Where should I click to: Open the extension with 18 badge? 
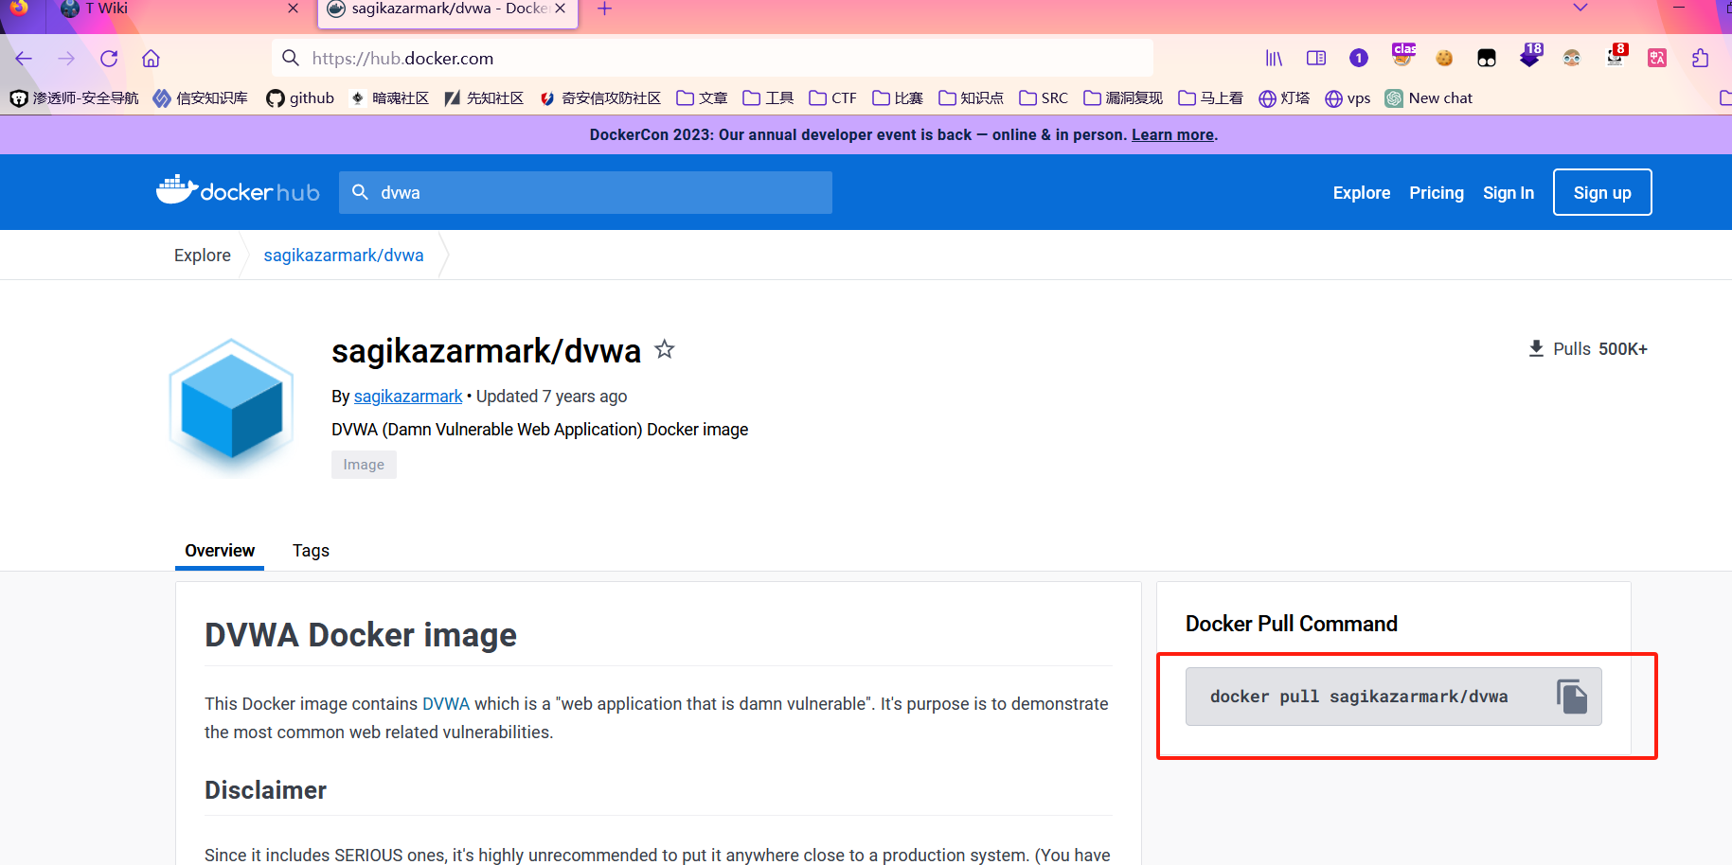coord(1530,56)
